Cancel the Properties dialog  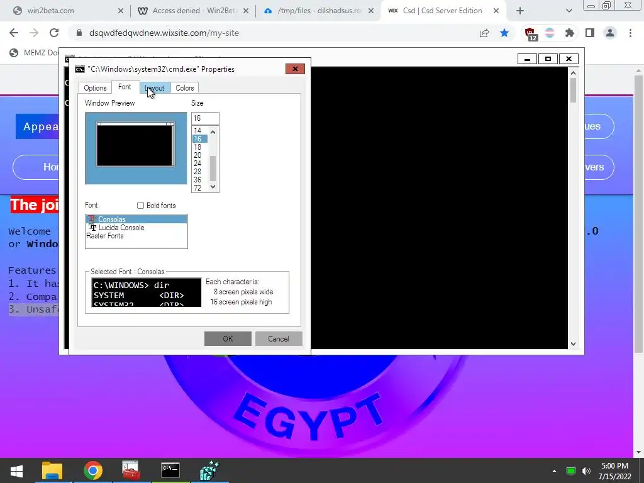pos(279,339)
